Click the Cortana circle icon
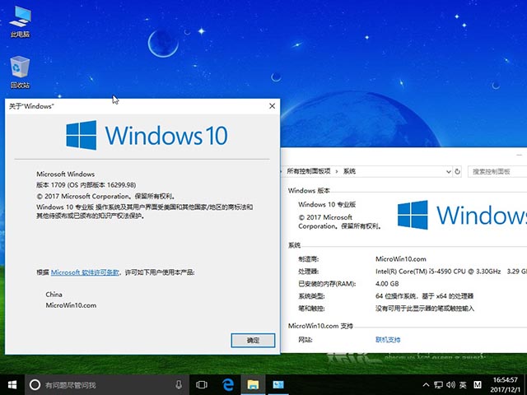The width and height of the screenshot is (527, 395). [35, 384]
